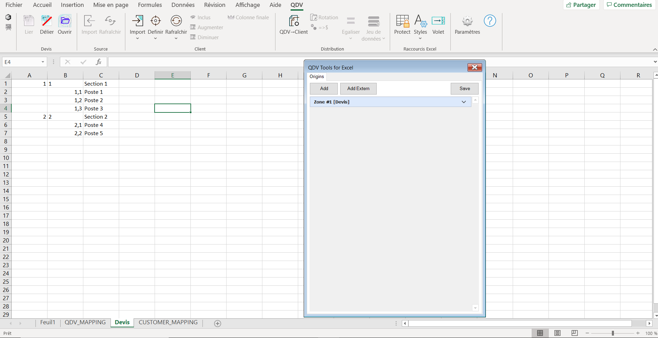The height and width of the screenshot is (338, 658).
Task: Click the =>$ conversion command
Action: [x=320, y=27]
